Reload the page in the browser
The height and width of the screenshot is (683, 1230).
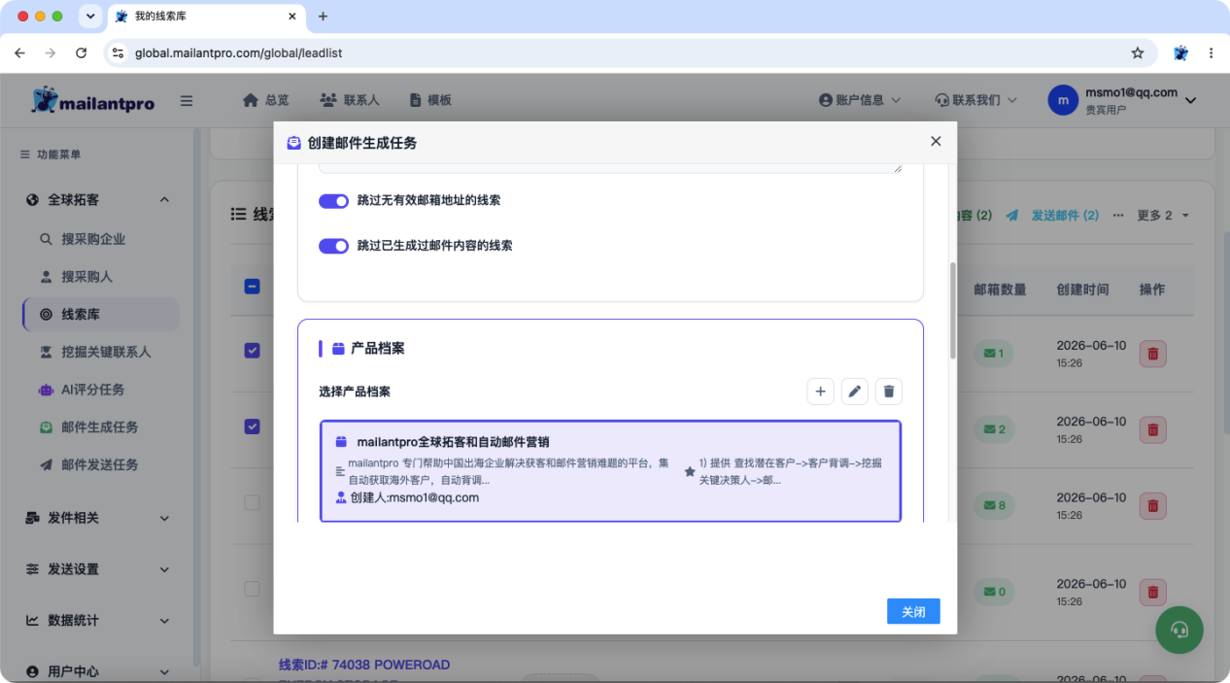(81, 53)
